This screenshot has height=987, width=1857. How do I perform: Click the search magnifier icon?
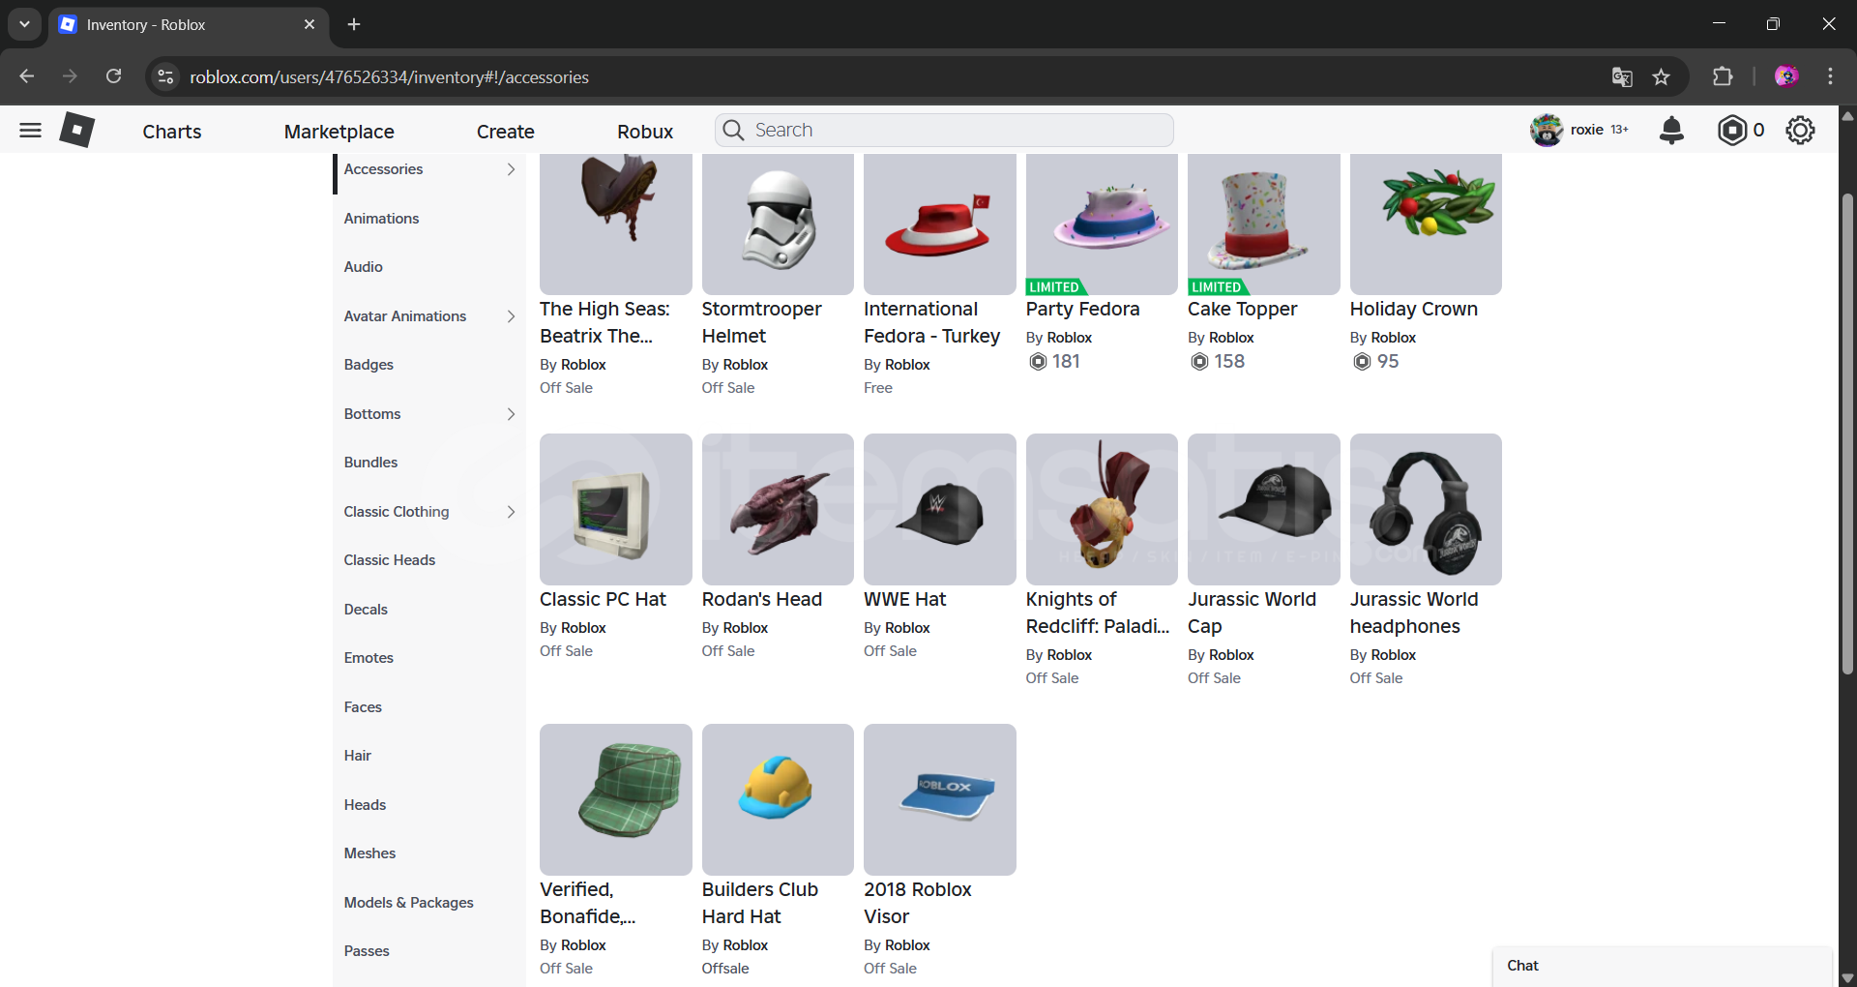(733, 130)
